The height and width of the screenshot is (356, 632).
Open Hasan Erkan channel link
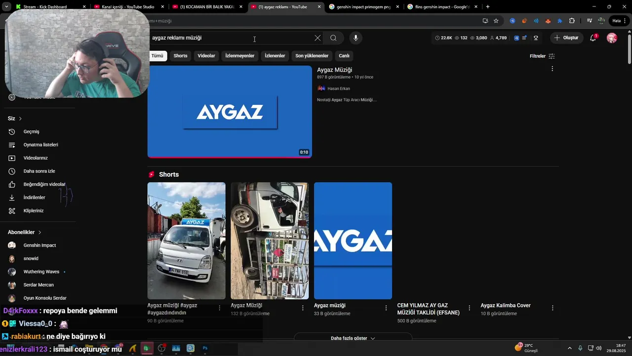tap(339, 89)
